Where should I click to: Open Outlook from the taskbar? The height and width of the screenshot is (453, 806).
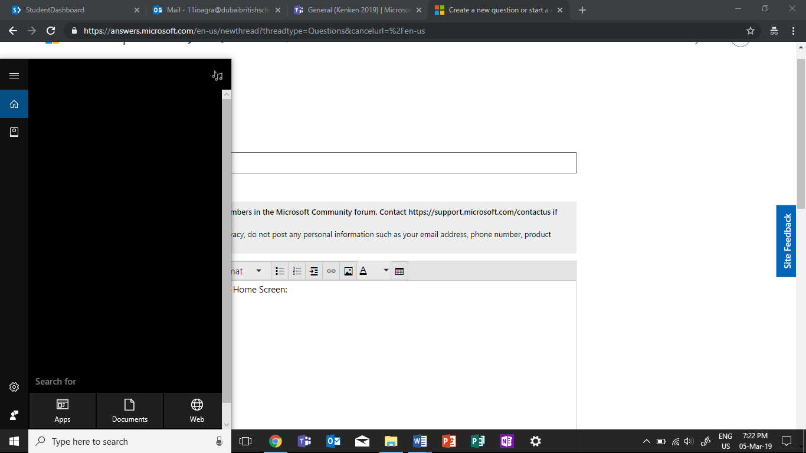coord(333,441)
